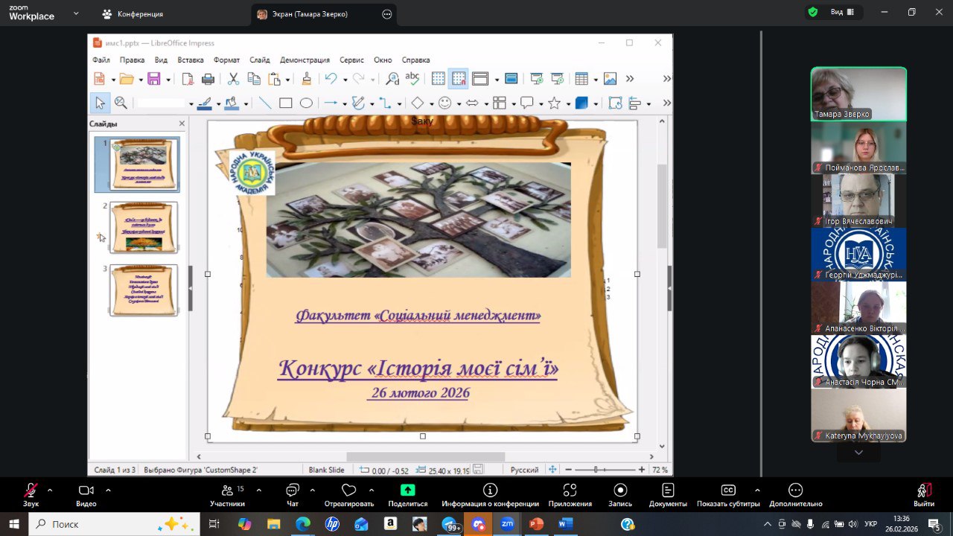This screenshot has height=536, width=953.
Task: Expand audio options arrow next to Звук
Action: [x=50, y=490]
